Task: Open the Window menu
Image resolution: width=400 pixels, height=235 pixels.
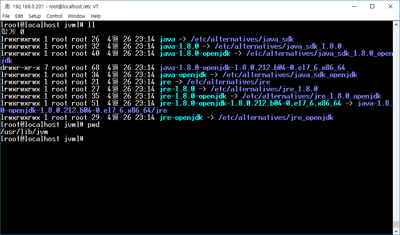Action: click(x=76, y=16)
